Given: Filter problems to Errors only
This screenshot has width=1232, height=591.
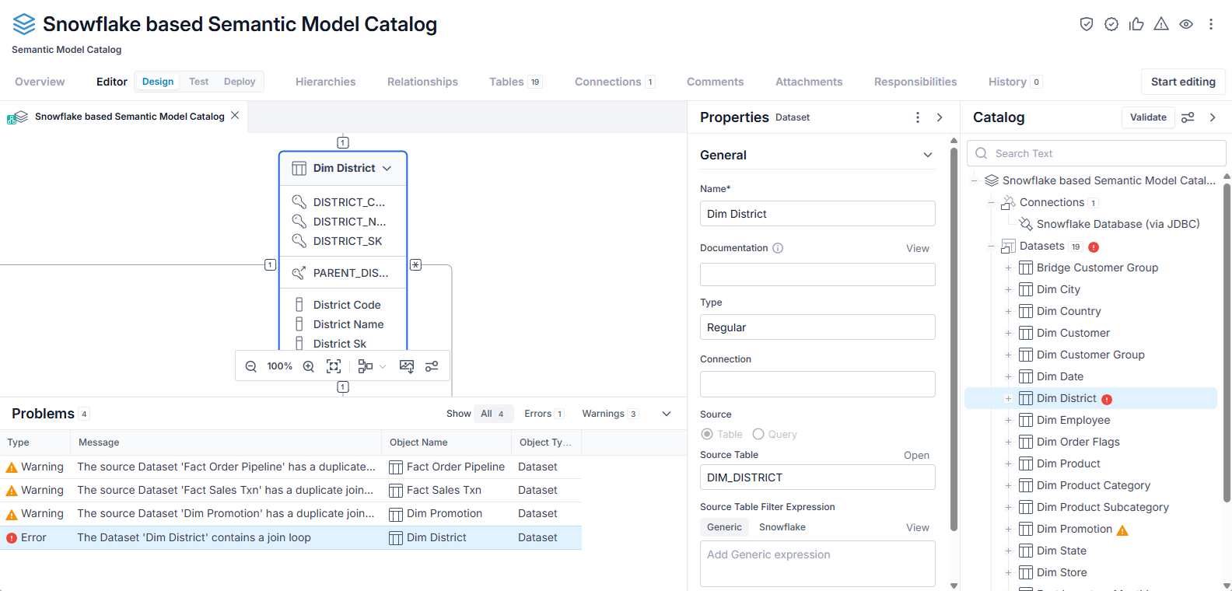Looking at the screenshot, I should pyautogui.click(x=544, y=414).
